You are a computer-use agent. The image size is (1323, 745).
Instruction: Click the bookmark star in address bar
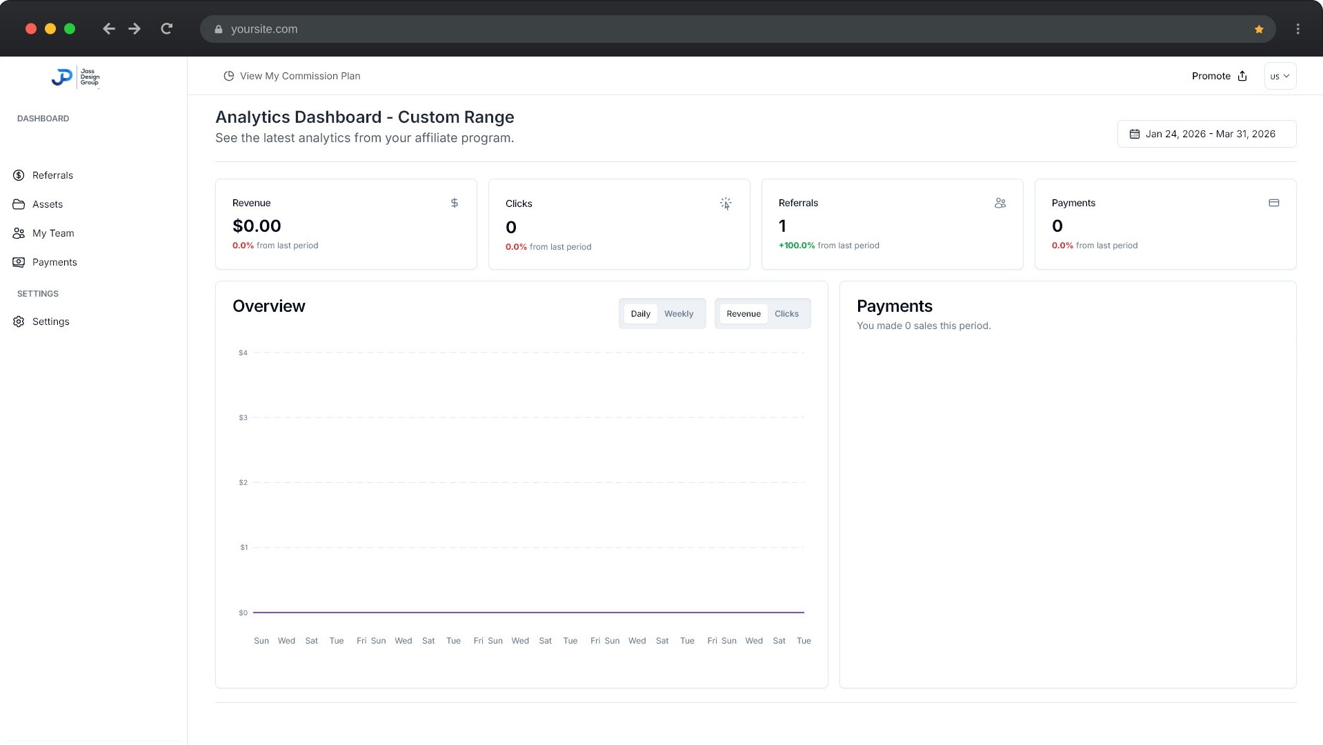tap(1258, 29)
